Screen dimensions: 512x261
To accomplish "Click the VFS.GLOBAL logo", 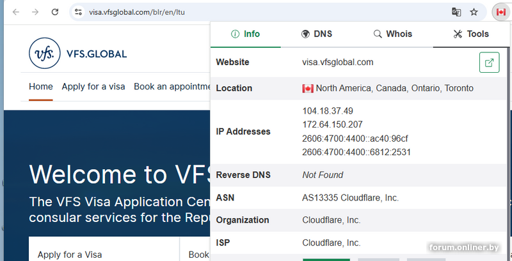I will tap(77, 54).
